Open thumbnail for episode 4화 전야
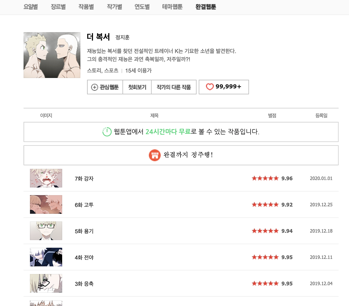 pos(46,257)
